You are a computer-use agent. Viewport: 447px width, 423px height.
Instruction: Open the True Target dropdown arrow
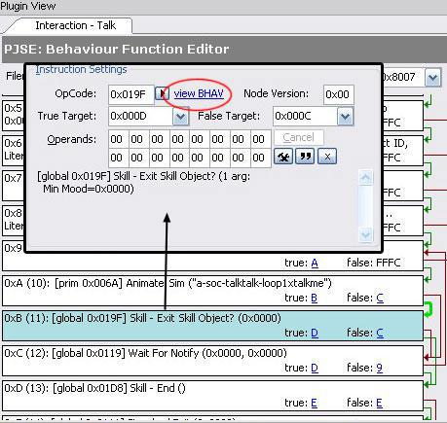(x=180, y=117)
